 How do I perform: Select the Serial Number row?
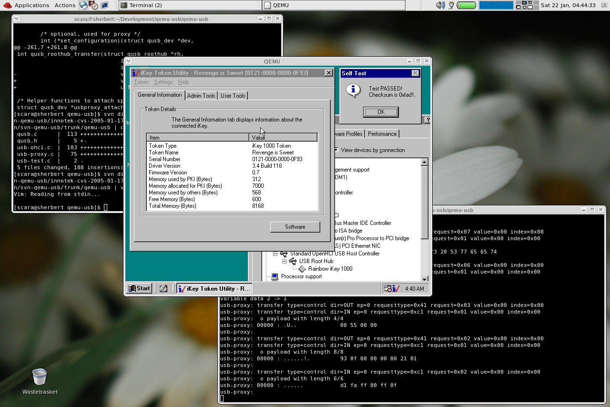[232, 159]
